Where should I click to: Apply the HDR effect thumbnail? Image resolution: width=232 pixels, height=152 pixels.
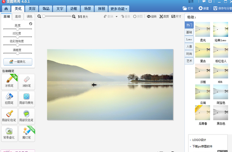[221, 71]
